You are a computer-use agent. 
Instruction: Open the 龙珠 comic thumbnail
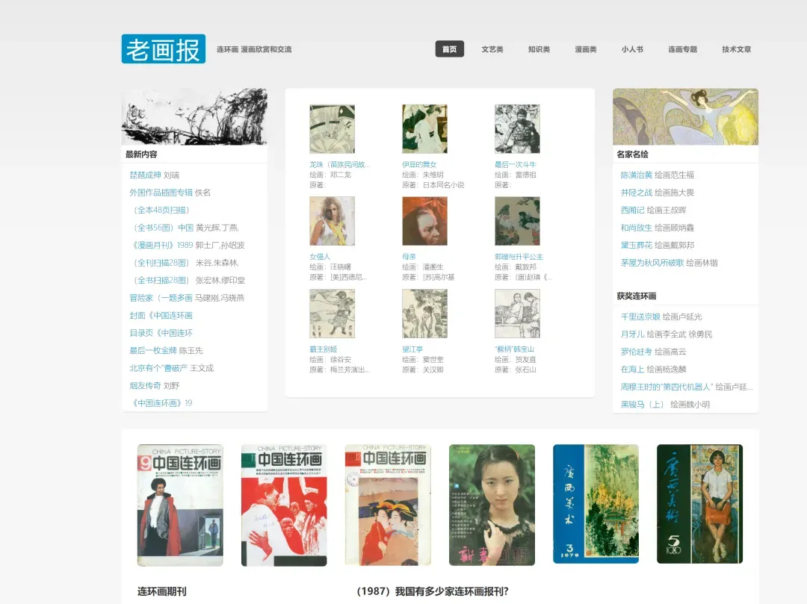pyautogui.click(x=332, y=129)
